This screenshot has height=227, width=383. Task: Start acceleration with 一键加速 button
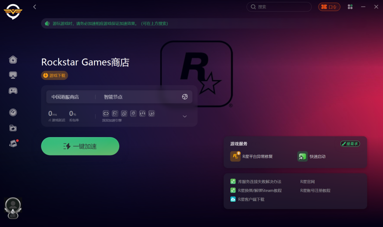coord(80,146)
